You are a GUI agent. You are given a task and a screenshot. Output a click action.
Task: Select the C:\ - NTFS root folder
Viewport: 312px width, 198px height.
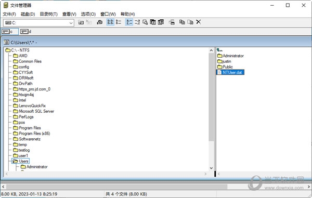click(18, 50)
